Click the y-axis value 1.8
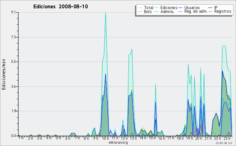The width and height of the screenshot is (236, 146). [x=13, y=111]
